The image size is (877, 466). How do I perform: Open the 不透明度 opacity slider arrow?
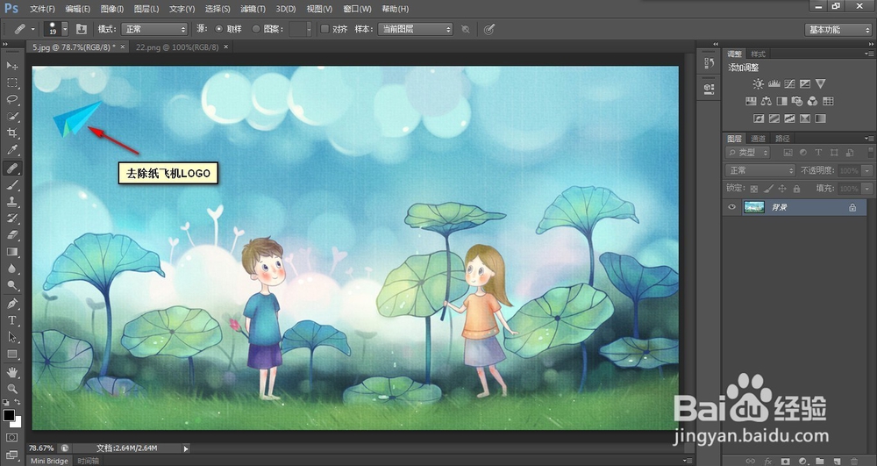click(867, 170)
